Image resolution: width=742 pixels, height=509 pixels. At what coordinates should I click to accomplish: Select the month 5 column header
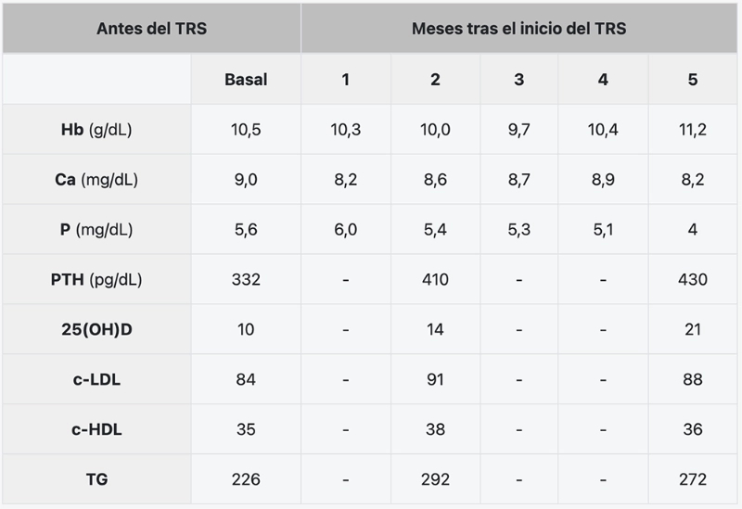coord(692,80)
